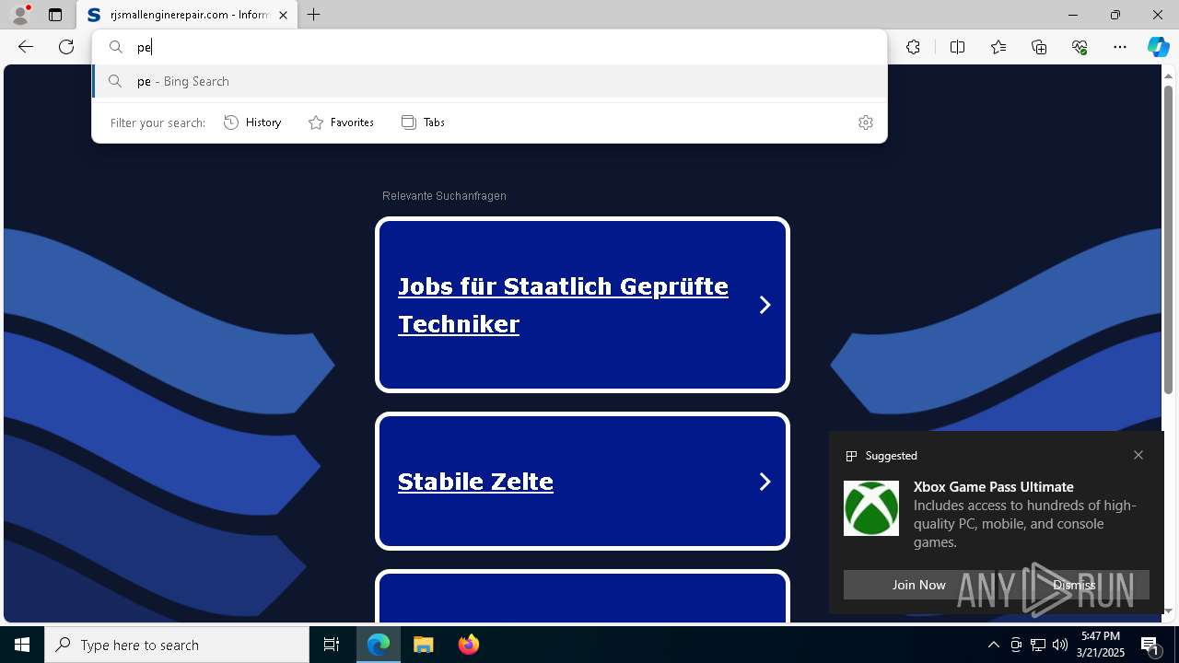
Task: Select the 'pe - Bing Search' suggestion
Action: [x=489, y=81]
